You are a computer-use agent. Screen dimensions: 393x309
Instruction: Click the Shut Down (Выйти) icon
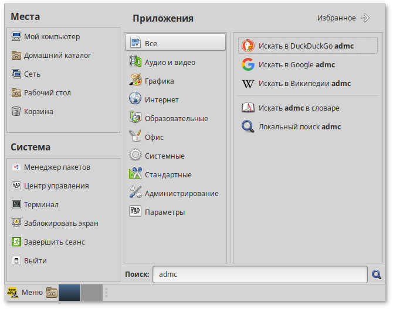[x=16, y=261]
